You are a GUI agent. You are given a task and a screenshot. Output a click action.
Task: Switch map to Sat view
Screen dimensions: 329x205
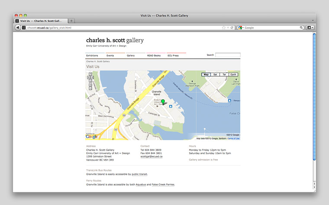(215, 75)
